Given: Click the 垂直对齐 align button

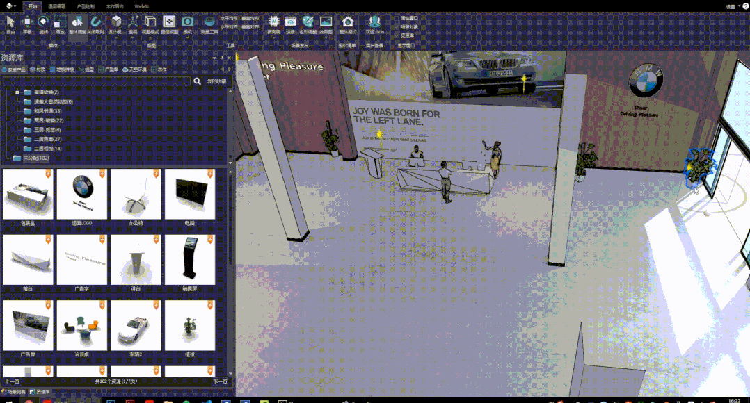Looking at the screenshot, I should (250, 26).
